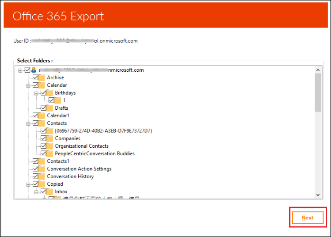
Task: Uncheck the Organizational Contacts checkbox
Action: (44, 146)
